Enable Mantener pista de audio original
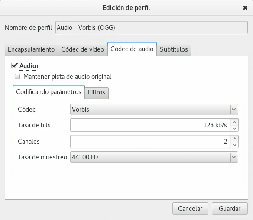This screenshot has width=253, height=220. tap(17, 77)
